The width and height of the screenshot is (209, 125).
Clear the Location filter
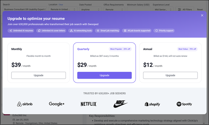61,4
